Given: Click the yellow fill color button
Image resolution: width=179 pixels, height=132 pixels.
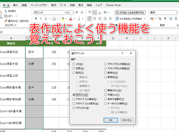Looking at the screenshot, I should (x=63, y=19).
